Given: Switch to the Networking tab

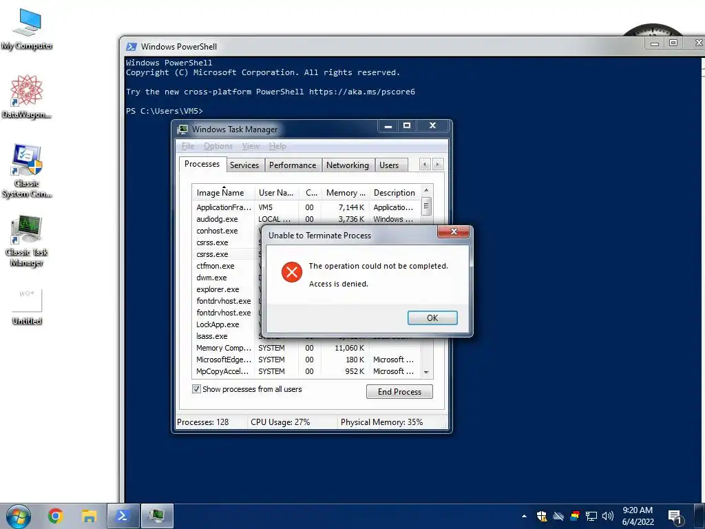Looking at the screenshot, I should pos(348,165).
